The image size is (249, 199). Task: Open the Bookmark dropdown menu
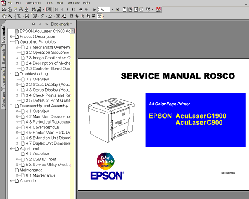tap(61, 24)
